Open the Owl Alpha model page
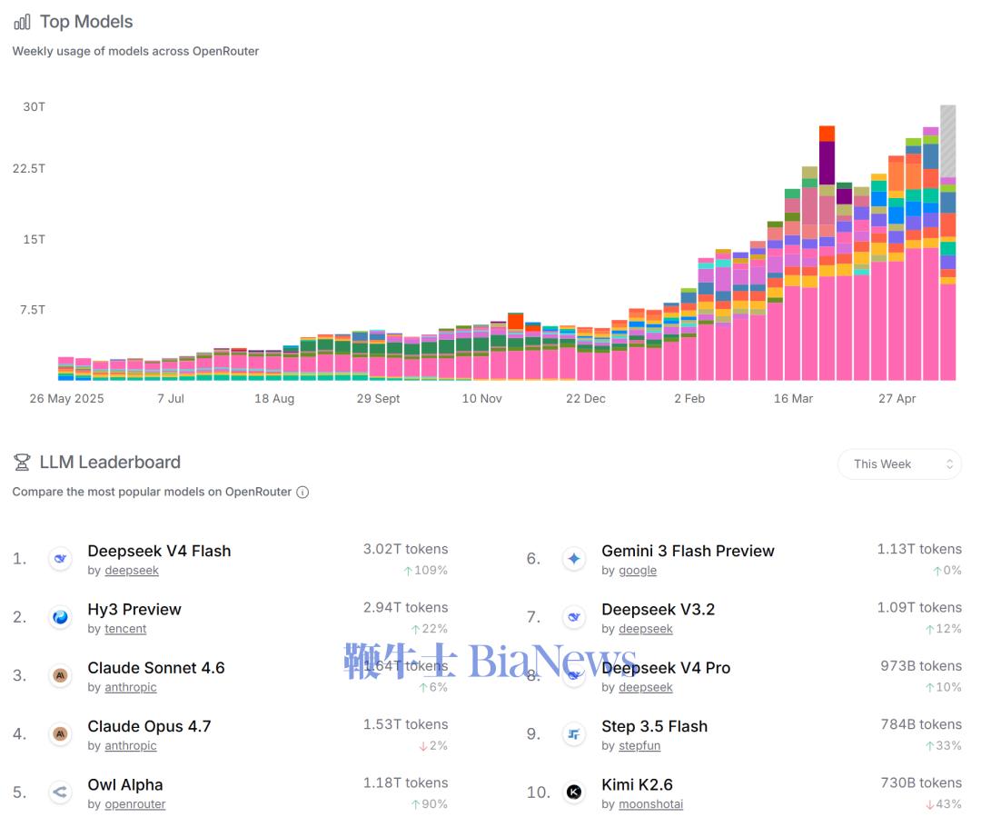 tap(125, 784)
